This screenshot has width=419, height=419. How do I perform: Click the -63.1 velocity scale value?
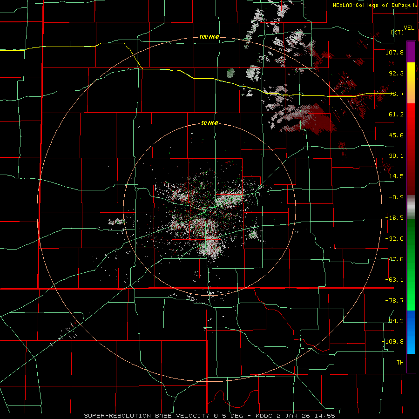394,280
